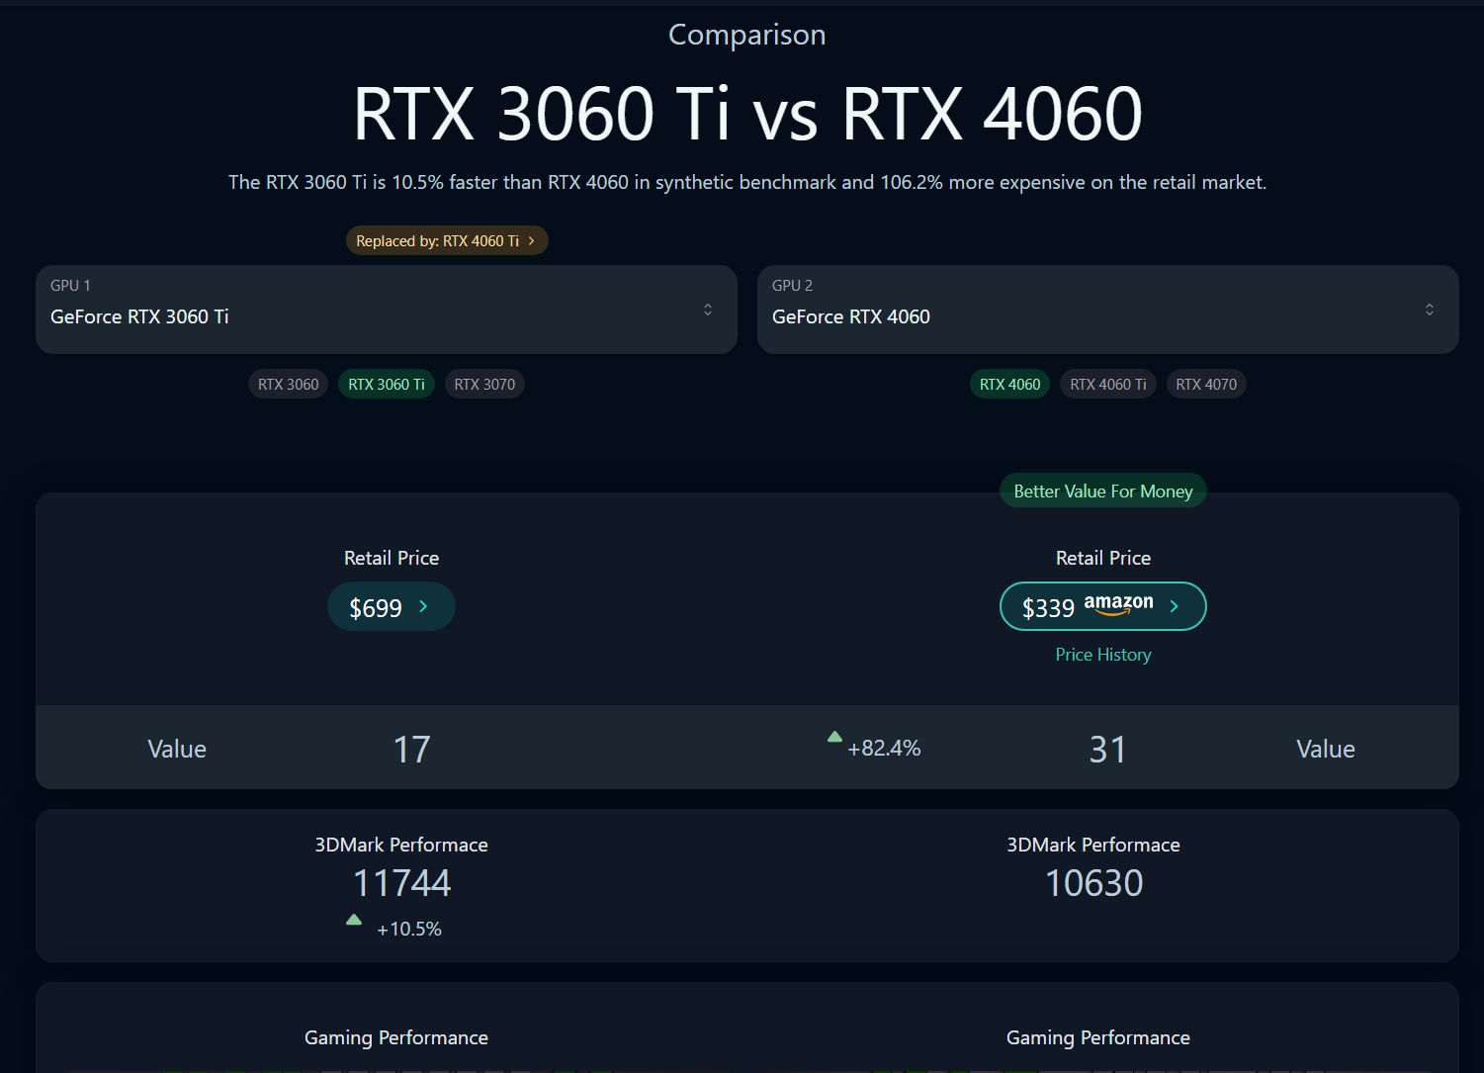The image size is (1484, 1073).
Task: Click the arrow on the Replaced by badge
Action: click(x=532, y=241)
